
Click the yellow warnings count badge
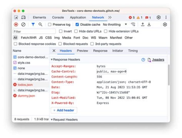pyautogui.click(x=140, y=18)
